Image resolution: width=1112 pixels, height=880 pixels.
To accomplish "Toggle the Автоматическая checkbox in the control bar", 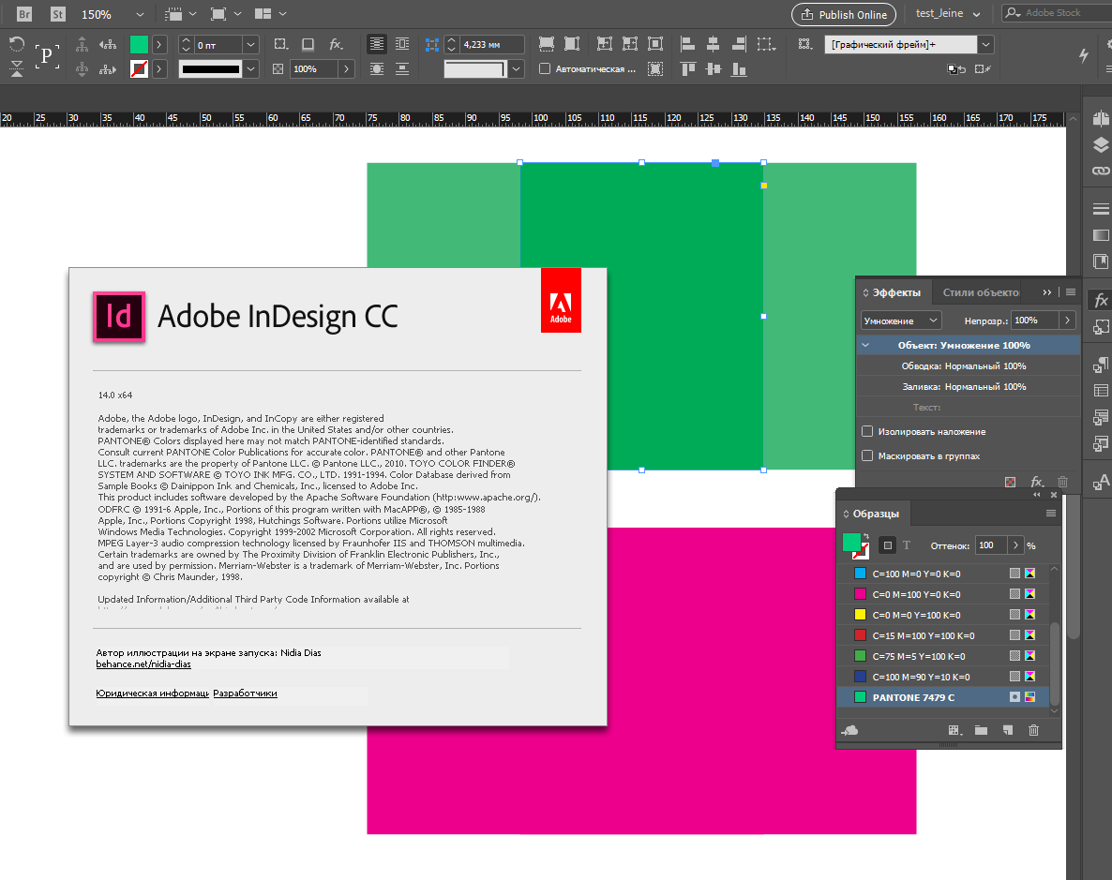I will (545, 69).
